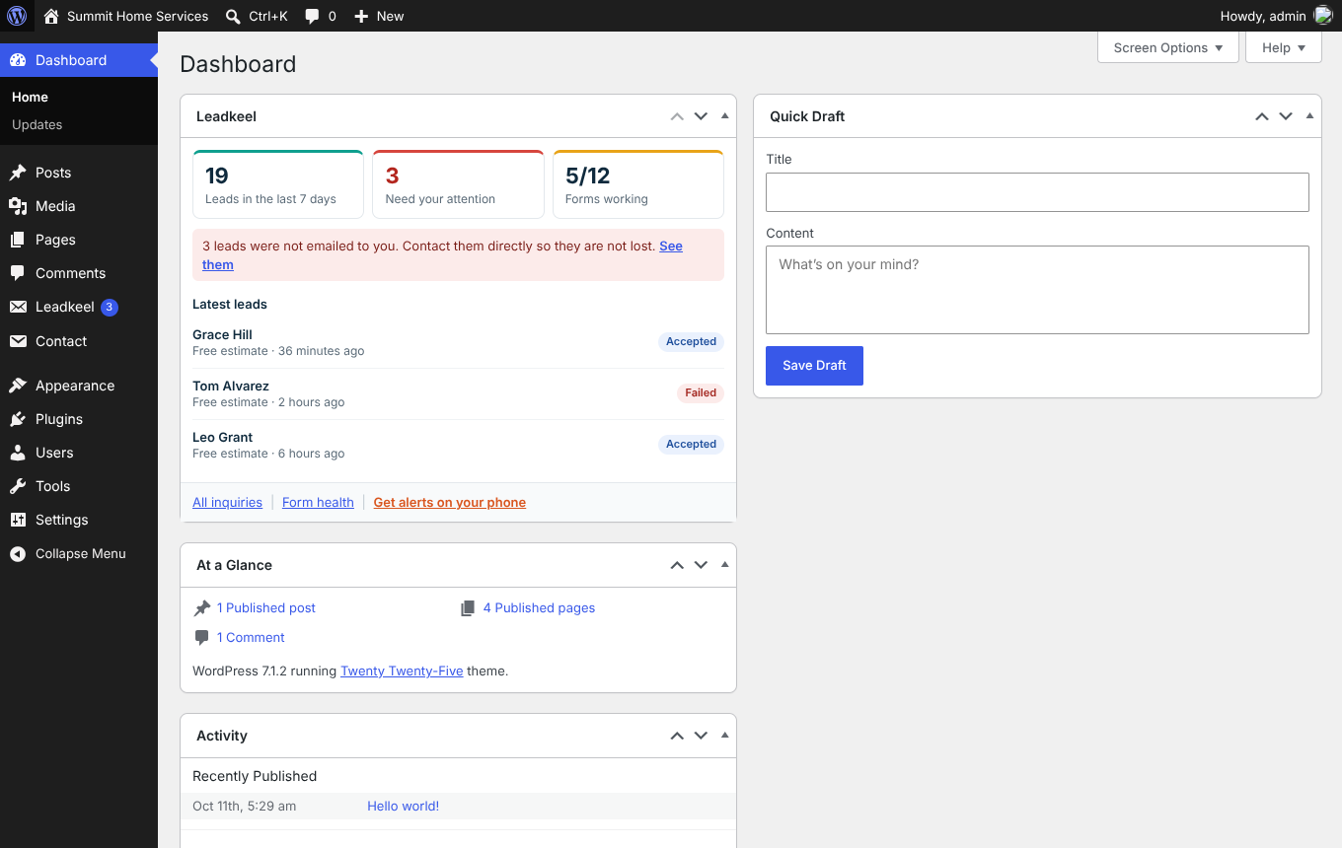
Task: Click the WordPress logo icon
Action: pos(17,16)
